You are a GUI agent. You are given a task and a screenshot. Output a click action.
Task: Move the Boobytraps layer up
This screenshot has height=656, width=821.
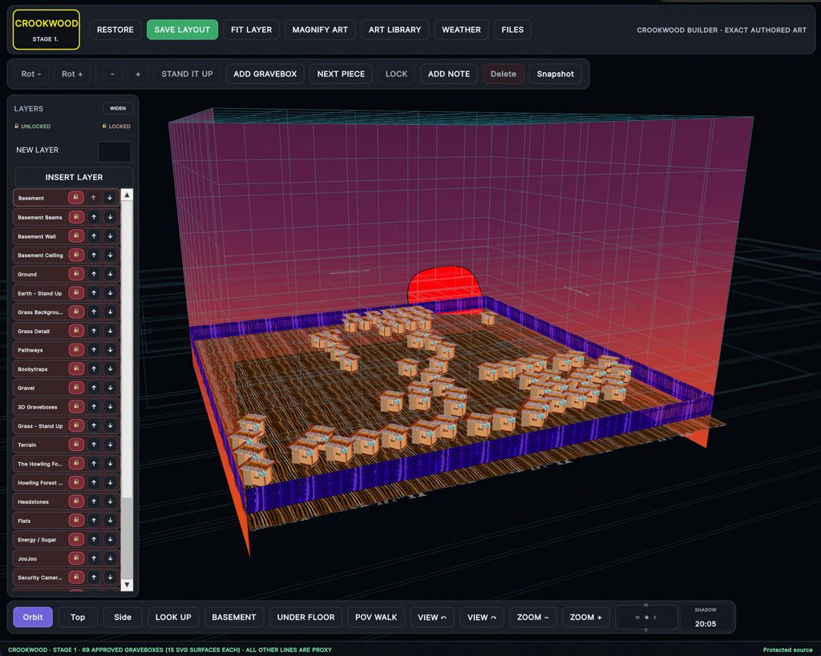point(93,368)
